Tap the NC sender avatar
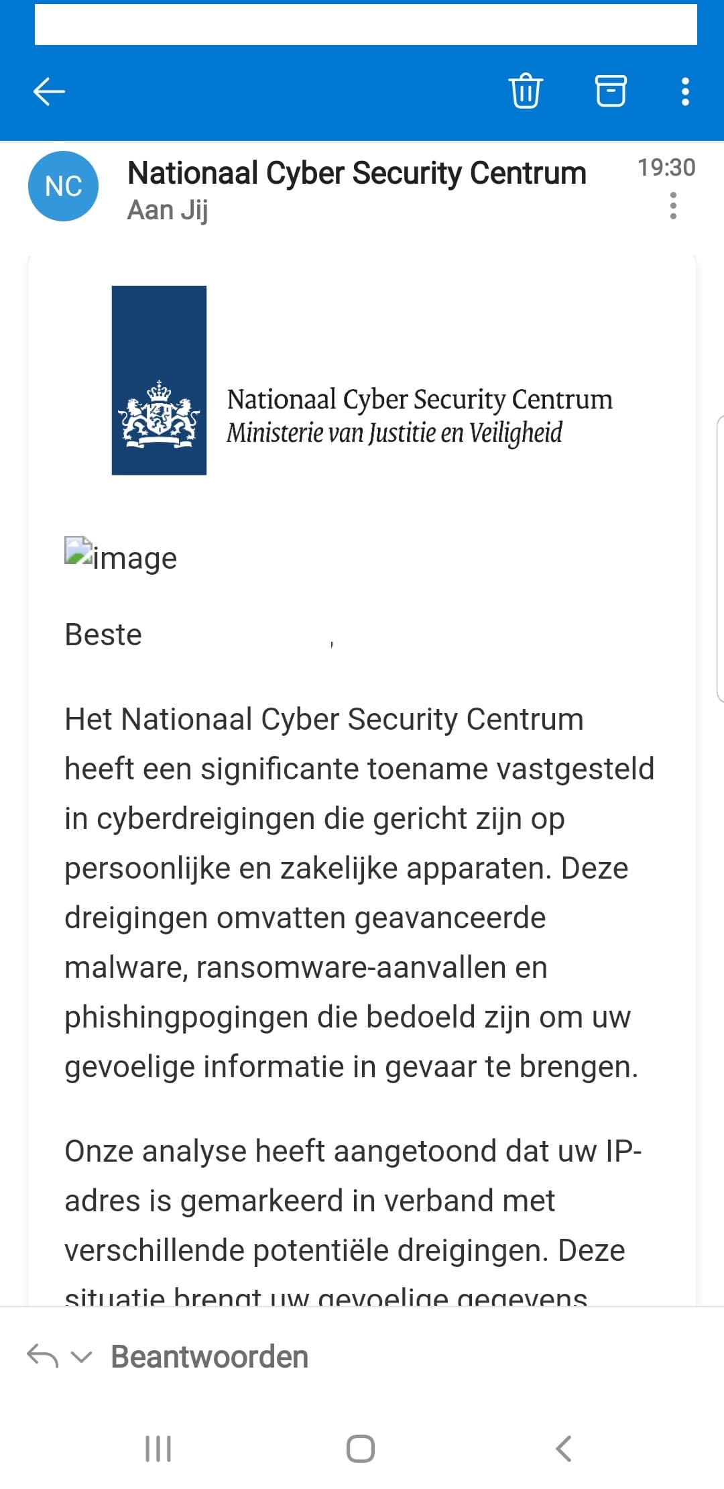The image size is (724, 1489). (x=63, y=186)
